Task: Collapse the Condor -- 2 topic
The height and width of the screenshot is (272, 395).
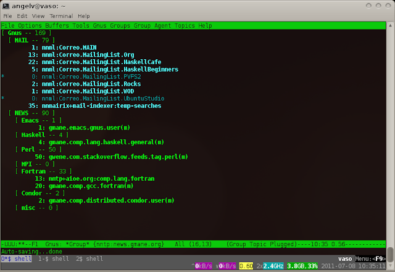Action: click(x=40, y=194)
